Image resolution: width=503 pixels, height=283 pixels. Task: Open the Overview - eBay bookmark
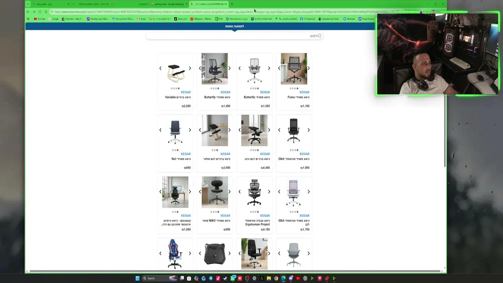[72, 19]
